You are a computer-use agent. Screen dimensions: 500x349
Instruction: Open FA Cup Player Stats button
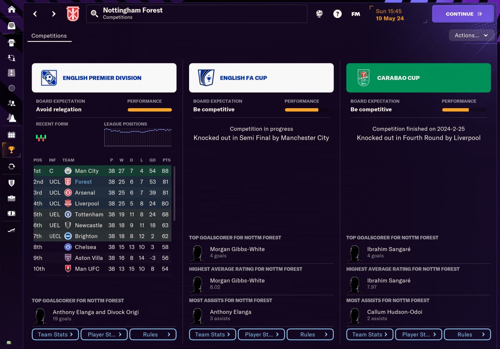pyautogui.click(x=261, y=335)
